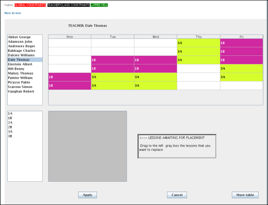The height and width of the screenshot is (205, 268).
Task: Select teacher Einstein Albert
Action: pos(25,64)
